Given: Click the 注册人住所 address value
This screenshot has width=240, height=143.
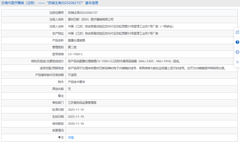Looking at the screenshot, I should click(121, 27).
